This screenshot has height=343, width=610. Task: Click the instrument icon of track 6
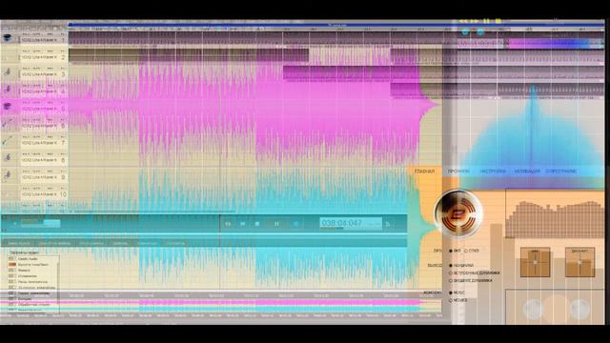click(8, 124)
